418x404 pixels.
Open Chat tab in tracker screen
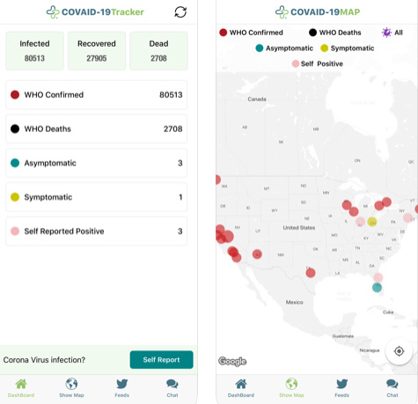(172, 388)
